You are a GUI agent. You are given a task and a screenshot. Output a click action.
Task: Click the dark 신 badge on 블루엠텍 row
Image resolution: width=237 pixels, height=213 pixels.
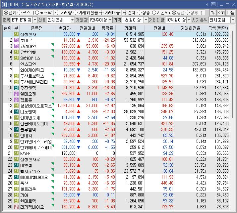(16, 129)
